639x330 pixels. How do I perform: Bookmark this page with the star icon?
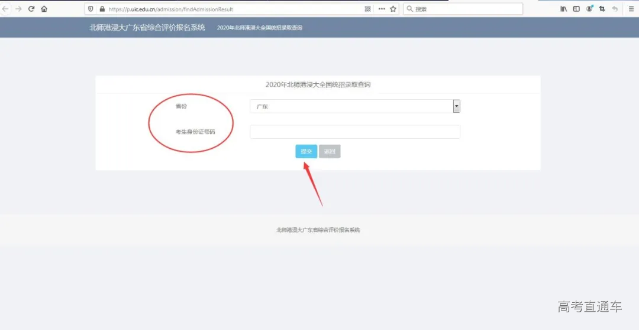393,9
